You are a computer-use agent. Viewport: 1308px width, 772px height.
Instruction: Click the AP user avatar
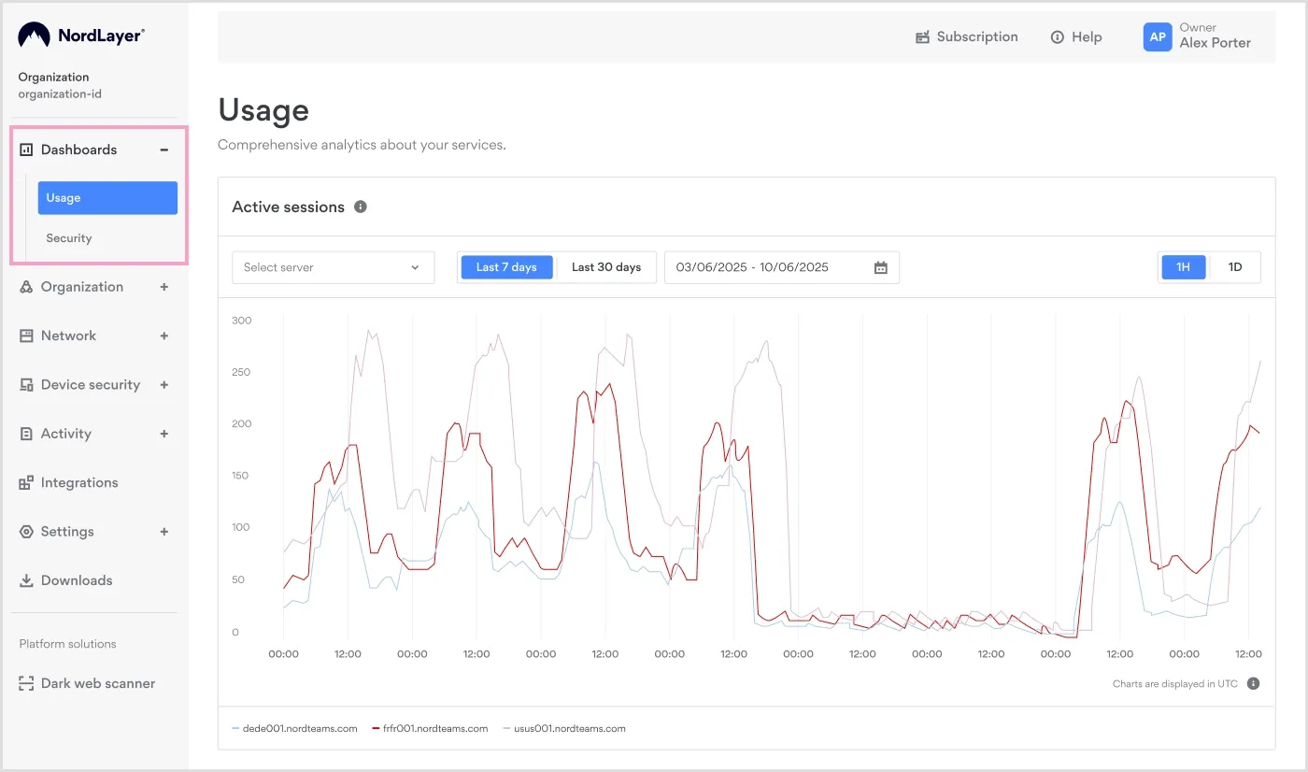tap(1158, 37)
